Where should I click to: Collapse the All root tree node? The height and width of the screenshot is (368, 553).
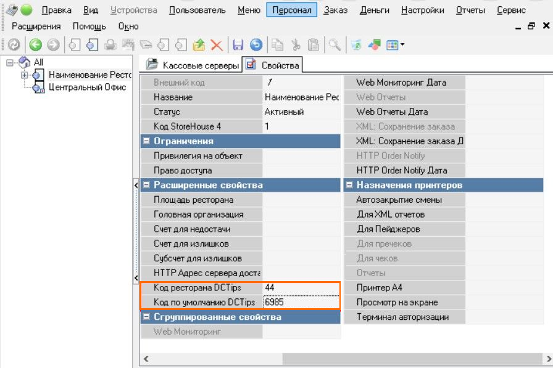coord(9,62)
